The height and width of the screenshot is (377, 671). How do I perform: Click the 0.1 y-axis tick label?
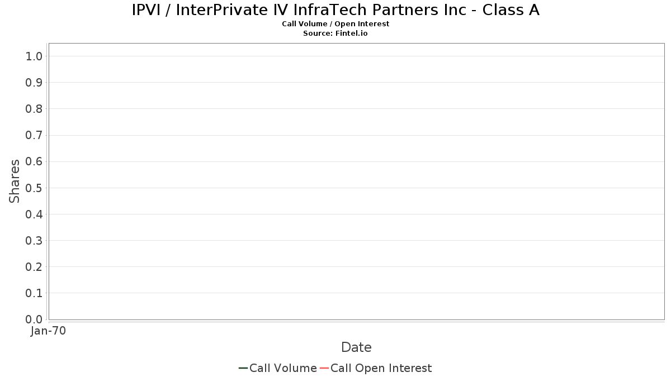coord(34,293)
